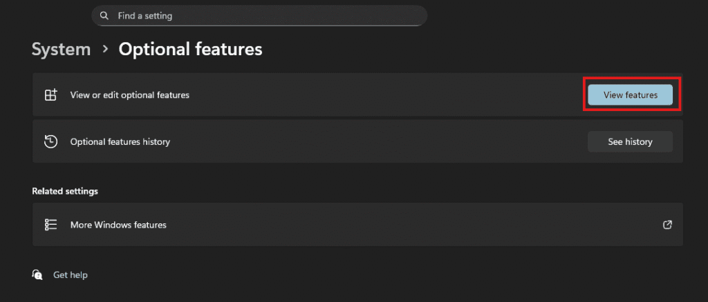The height and width of the screenshot is (302, 708).
Task: Click the search magnifier icon
Action: [x=104, y=15]
